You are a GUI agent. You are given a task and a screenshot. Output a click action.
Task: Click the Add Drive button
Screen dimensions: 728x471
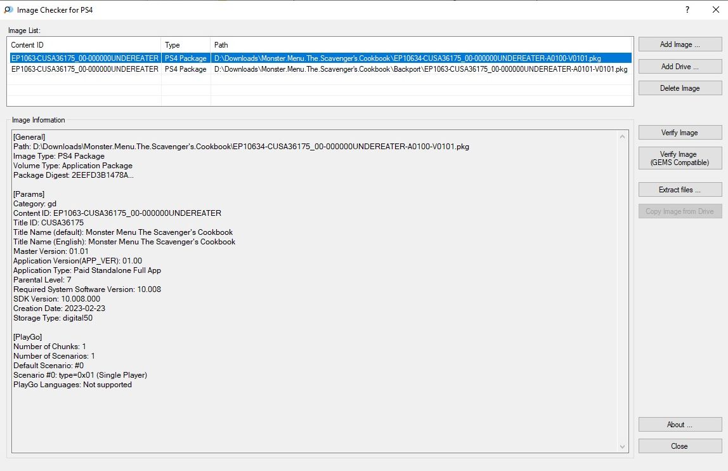tap(680, 67)
